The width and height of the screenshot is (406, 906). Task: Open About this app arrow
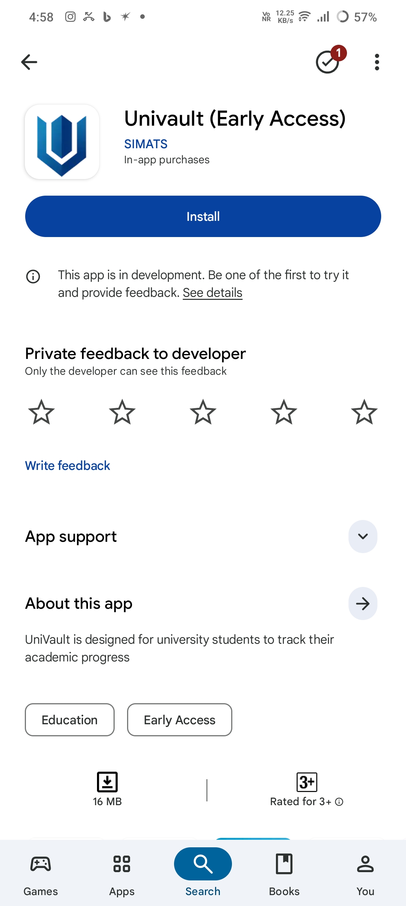363,603
